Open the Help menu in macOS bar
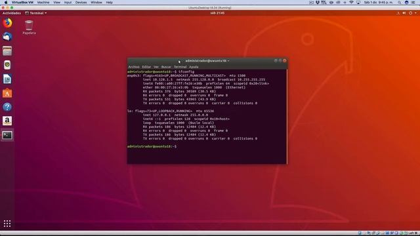The width and height of the screenshot is (420, 236). coord(110,3)
